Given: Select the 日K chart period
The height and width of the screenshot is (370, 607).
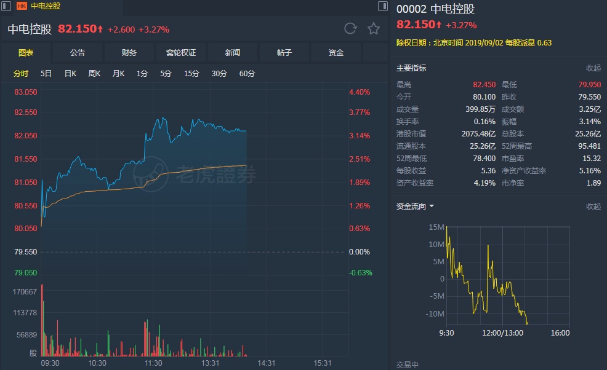Looking at the screenshot, I should click(70, 74).
